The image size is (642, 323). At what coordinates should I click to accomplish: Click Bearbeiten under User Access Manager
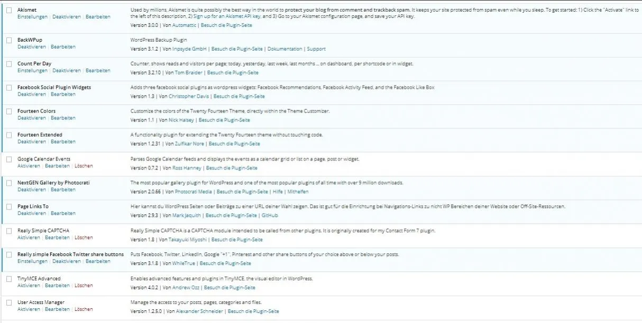coord(57,309)
